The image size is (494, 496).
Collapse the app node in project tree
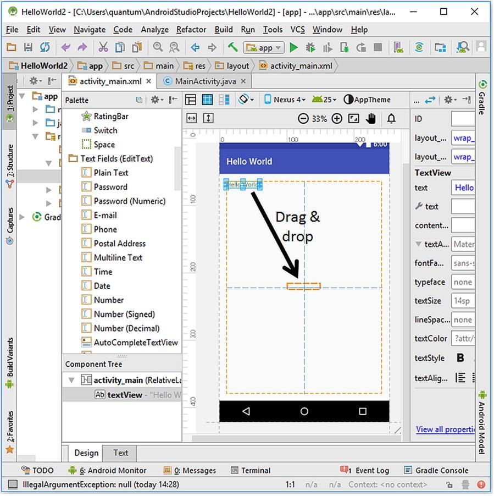tap(22, 96)
